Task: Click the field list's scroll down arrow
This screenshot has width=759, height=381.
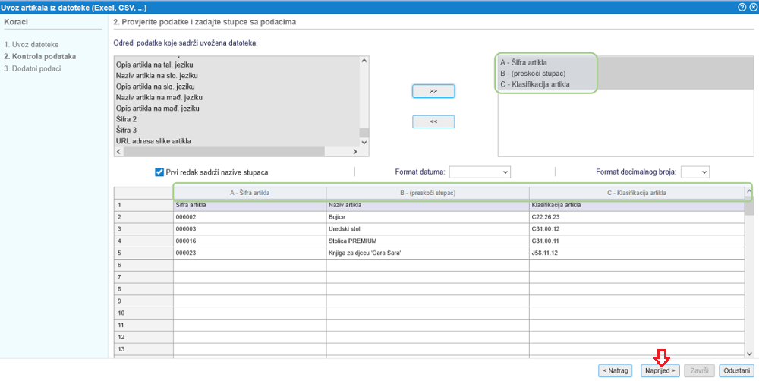Action: 364,143
